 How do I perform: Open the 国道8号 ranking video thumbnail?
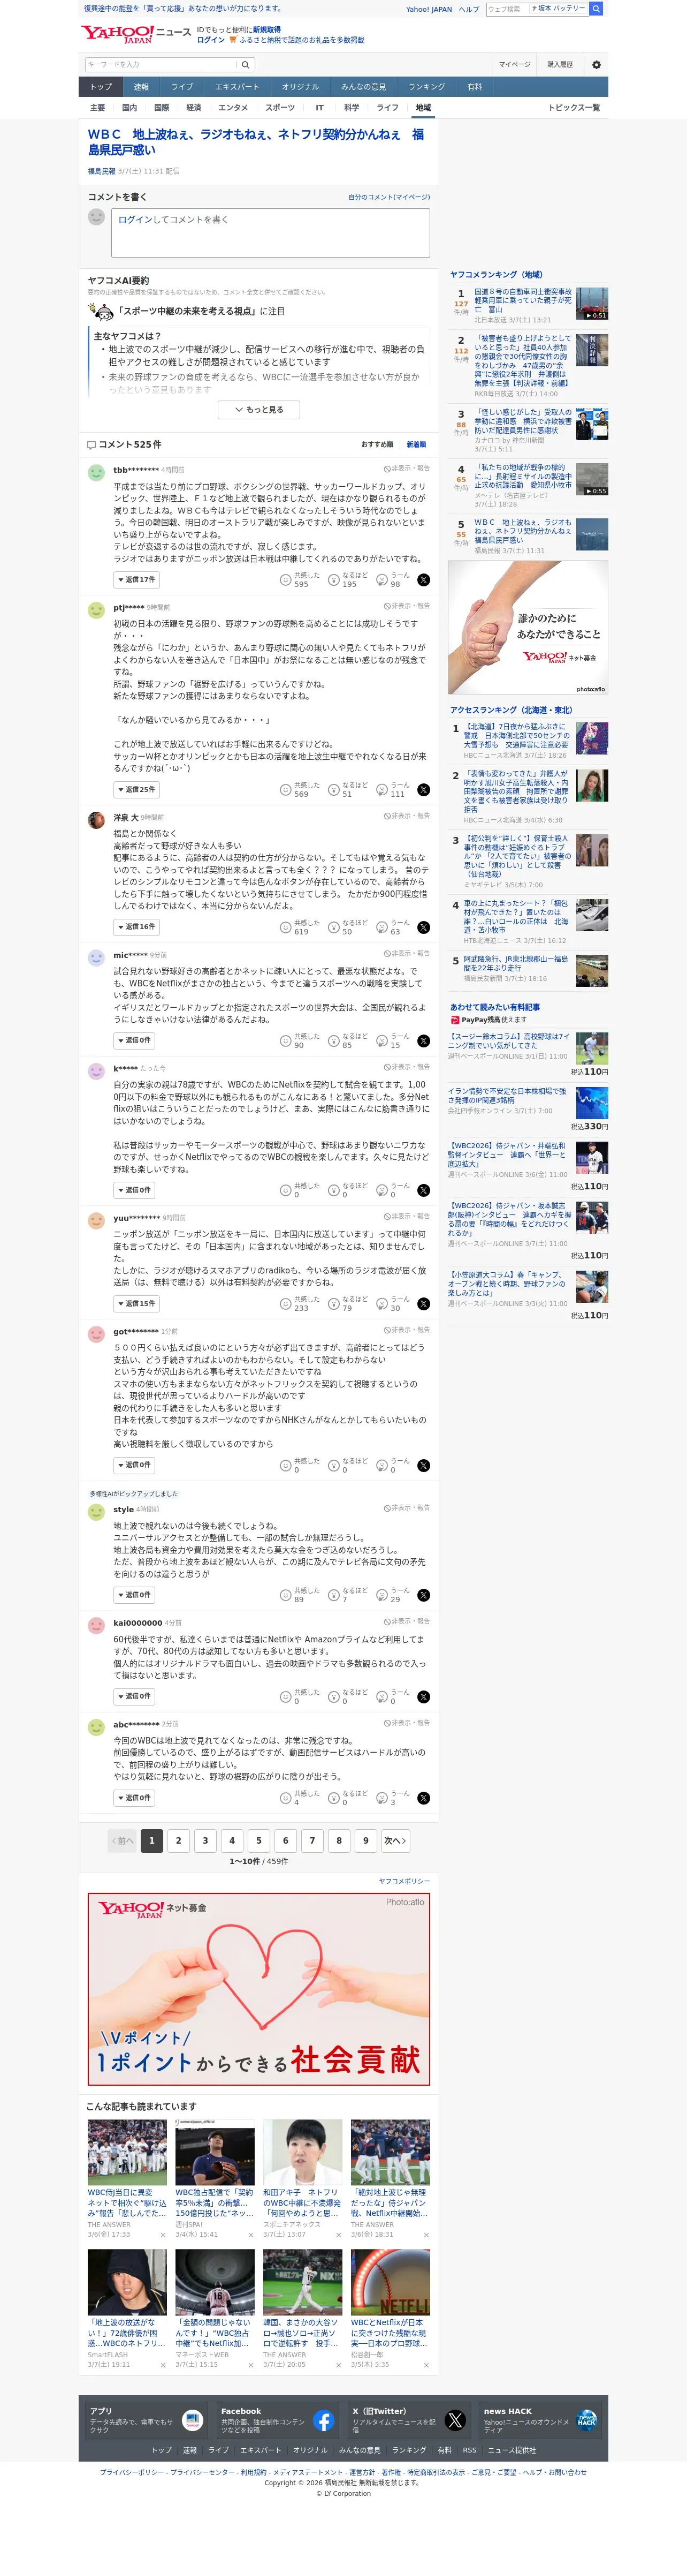(593, 304)
